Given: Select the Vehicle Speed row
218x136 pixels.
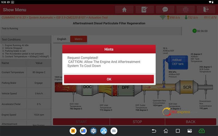Looking at the screenshot, I should coord(26,93).
